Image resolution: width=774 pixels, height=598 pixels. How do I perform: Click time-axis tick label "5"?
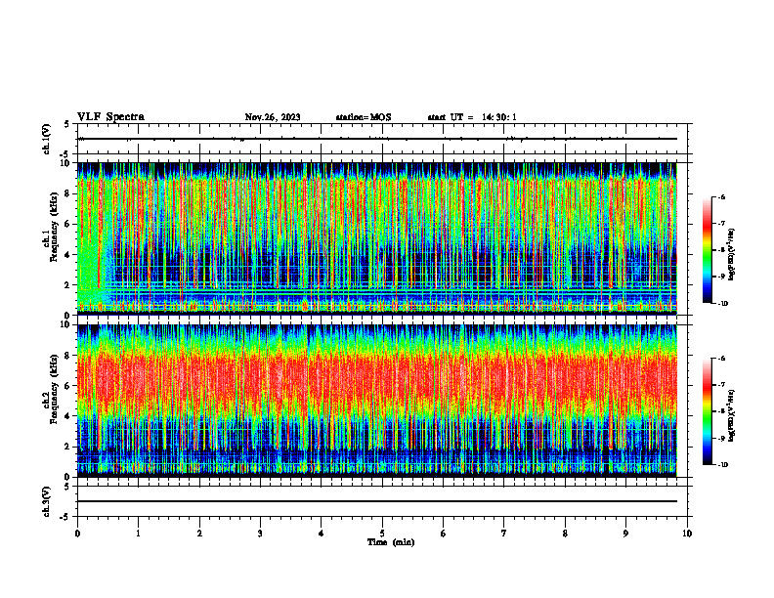(382, 534)
